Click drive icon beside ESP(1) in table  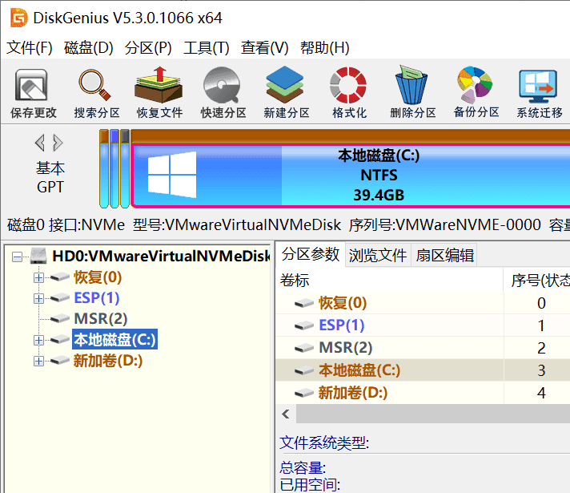(304, 325)
